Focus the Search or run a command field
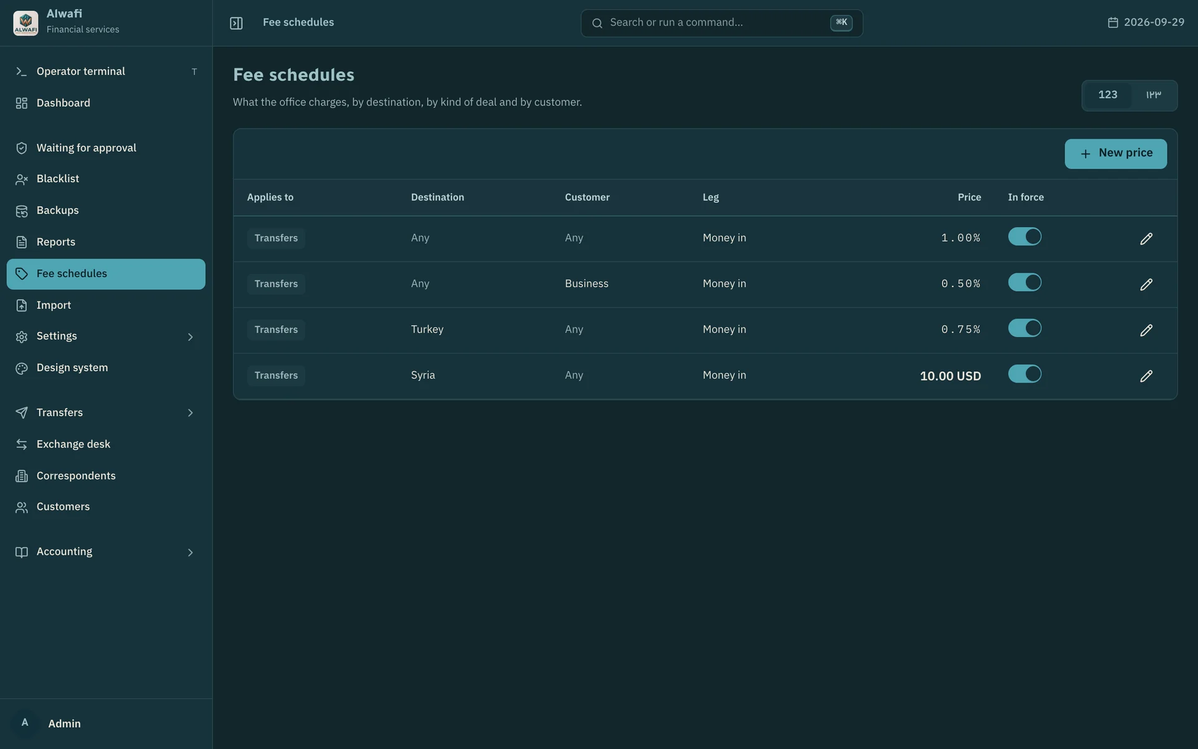The width and height of the screenshot is (1198, 749). tap(722, 23)
